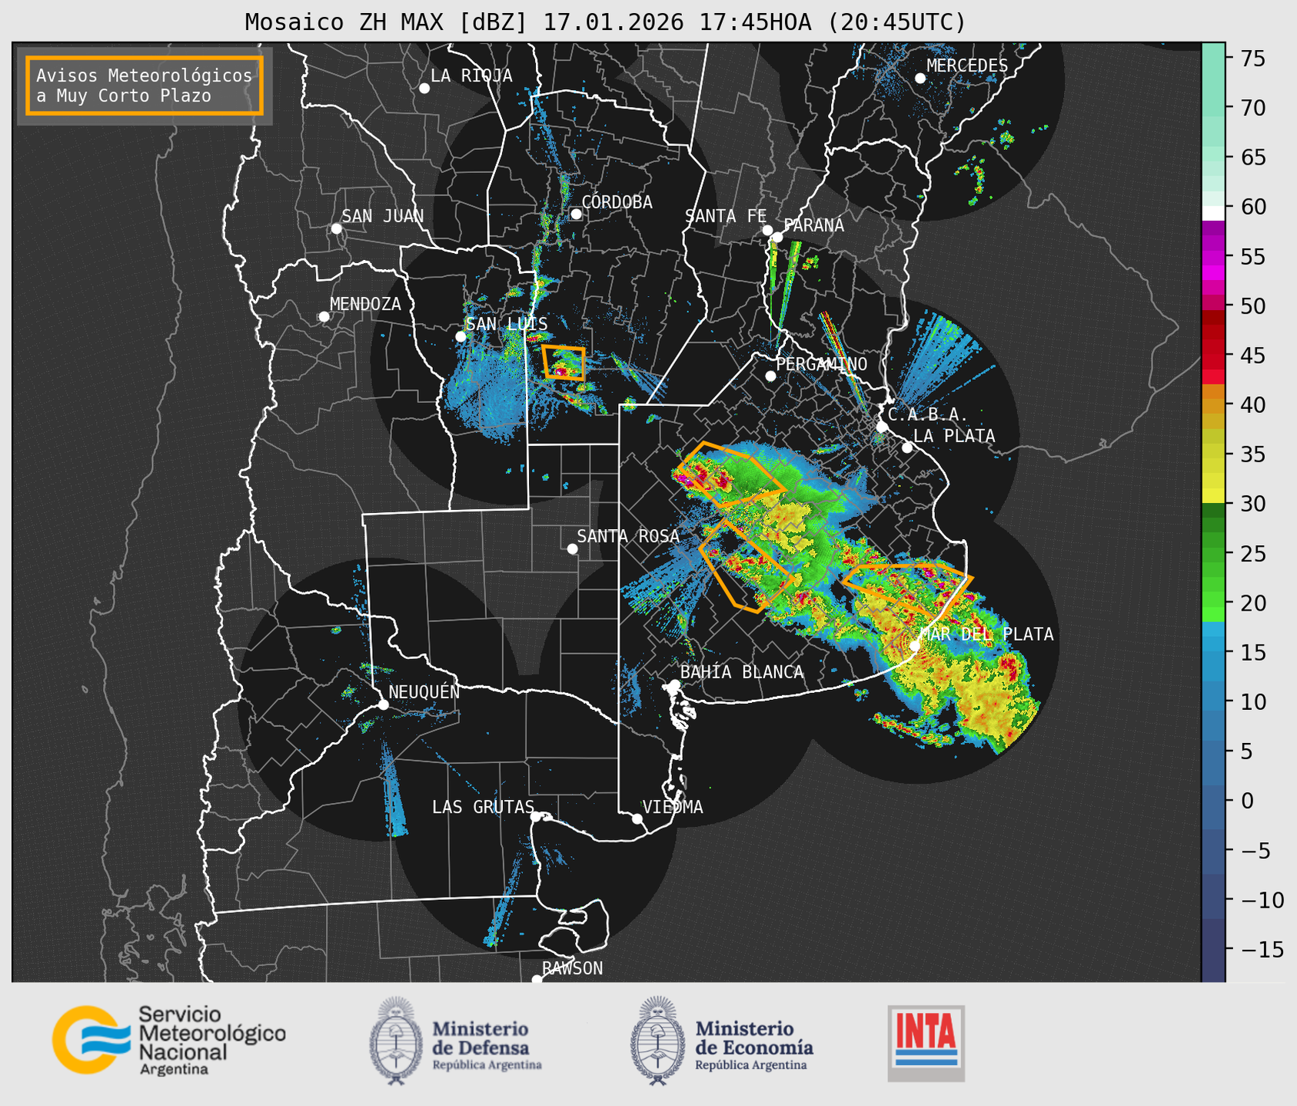Image resolution: width=1297 pixels, height=1106 pixels.
Task: Click the BAHÍA BLANCA city label
Action: 742,672
